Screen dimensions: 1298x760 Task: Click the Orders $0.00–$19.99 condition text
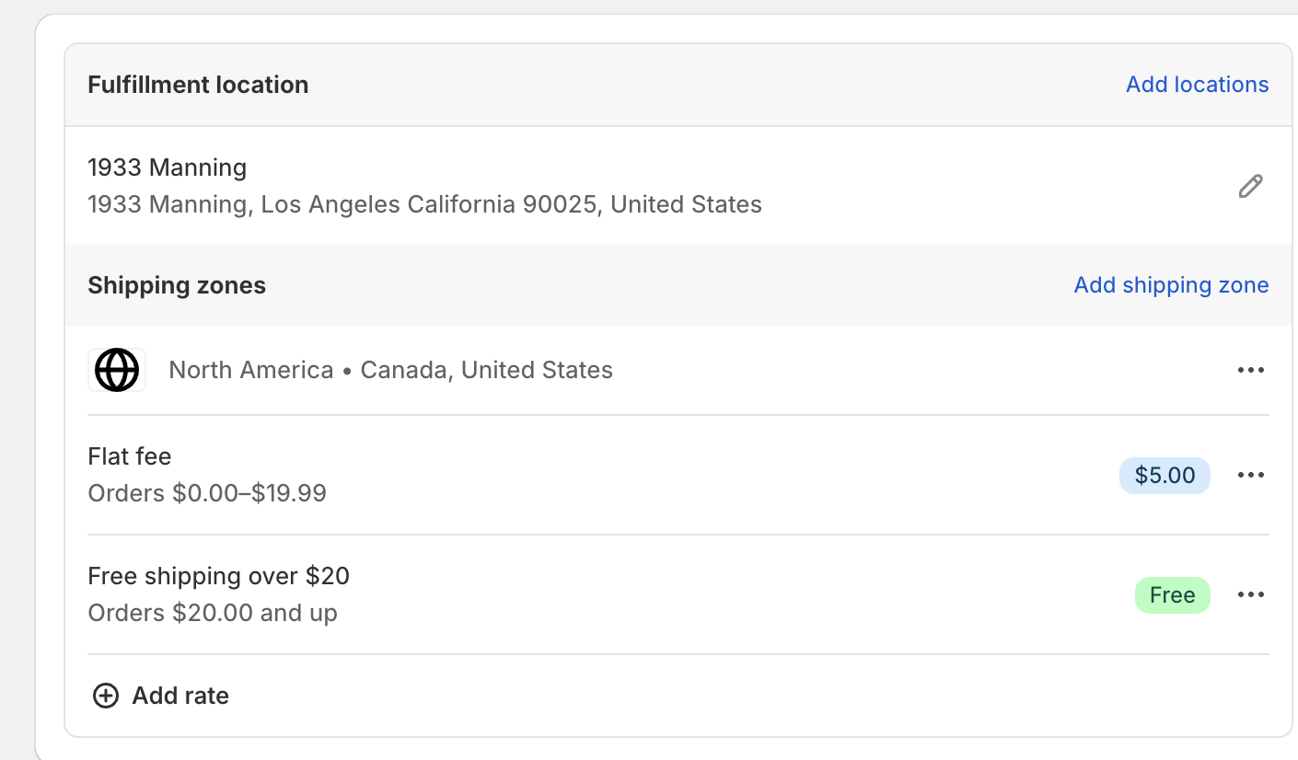(207, 493)
